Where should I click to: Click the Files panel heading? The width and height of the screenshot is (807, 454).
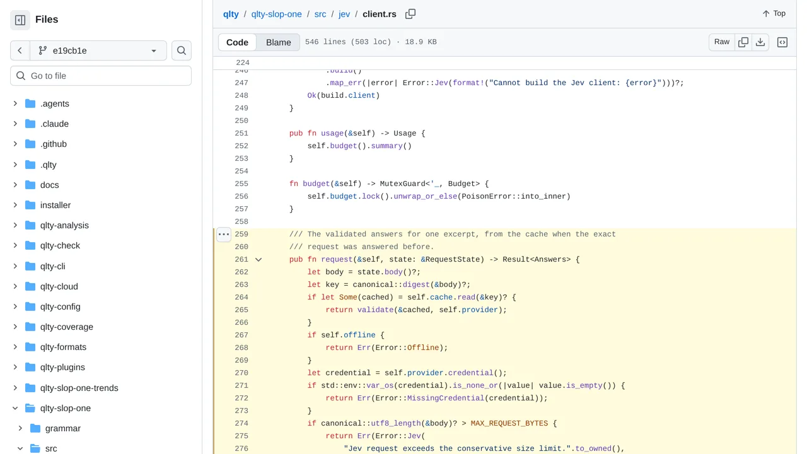(47, 20)
